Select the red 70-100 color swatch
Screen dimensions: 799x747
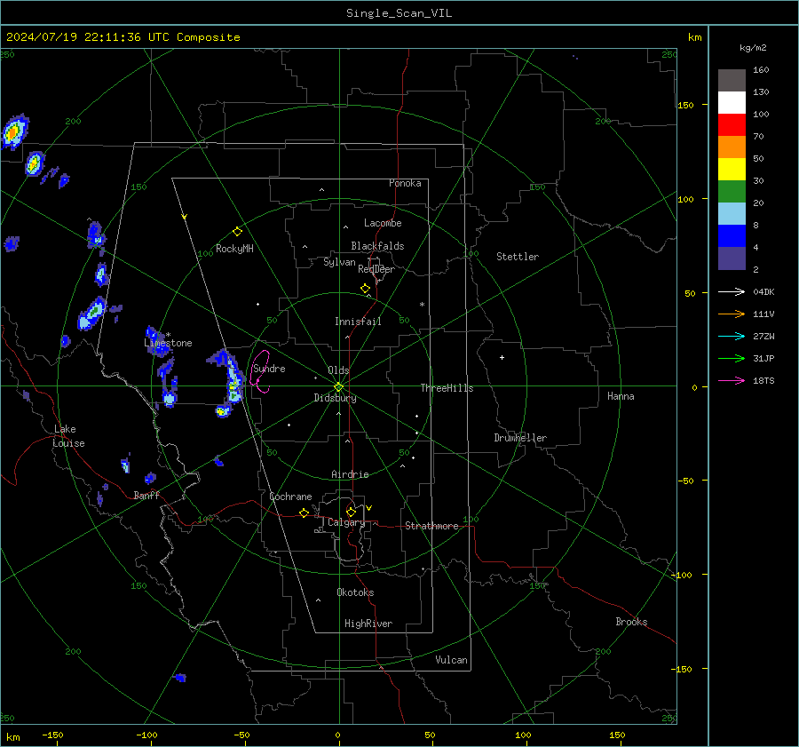tap(732, 125)
